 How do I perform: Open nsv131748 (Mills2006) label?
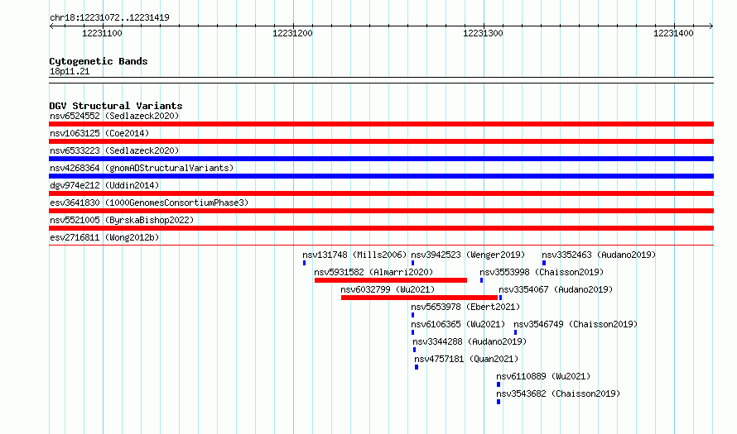[x=354, y=255]
